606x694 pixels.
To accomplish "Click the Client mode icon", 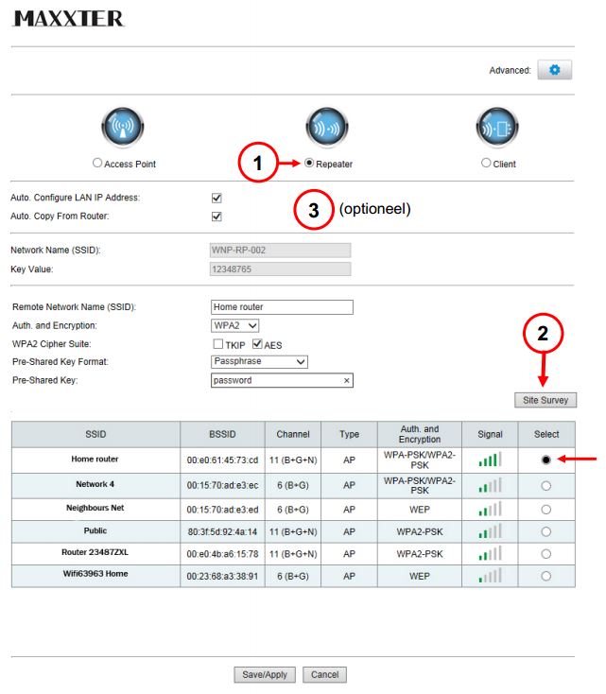I will 497,127.
